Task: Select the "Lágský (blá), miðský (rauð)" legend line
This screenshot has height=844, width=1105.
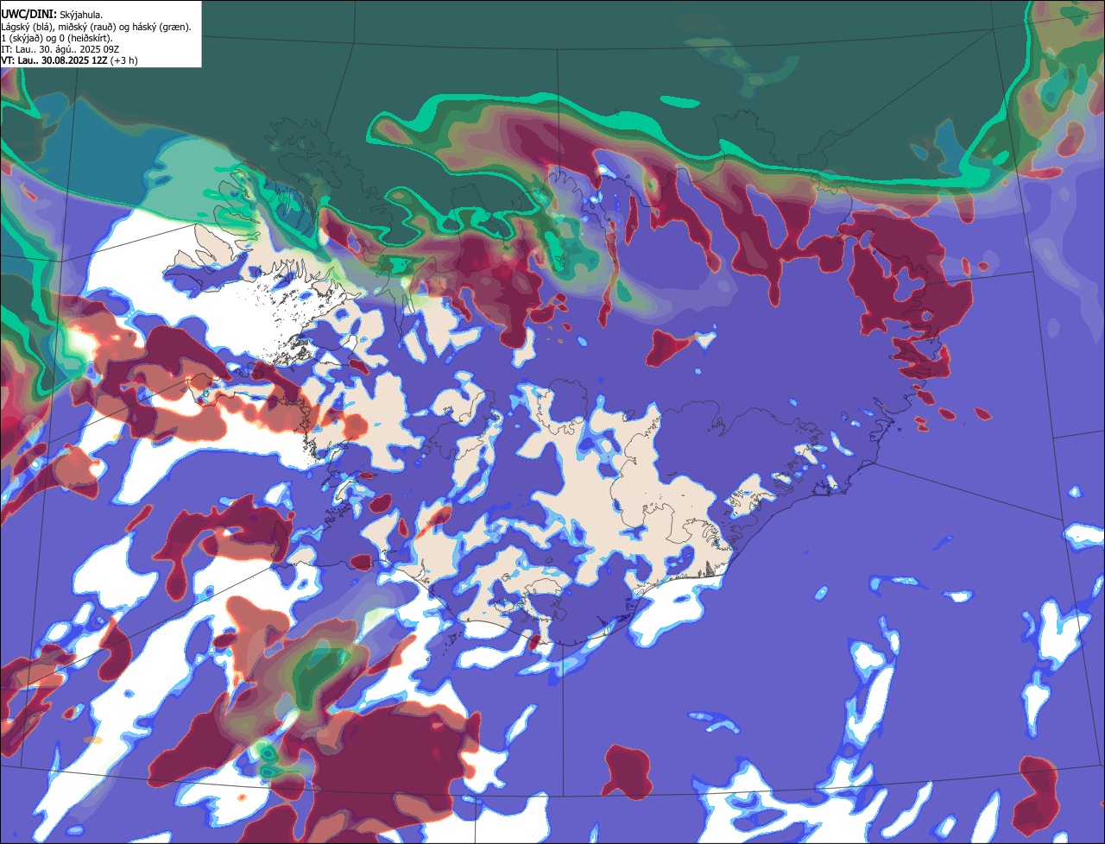Action: click(x=96, y=27)
